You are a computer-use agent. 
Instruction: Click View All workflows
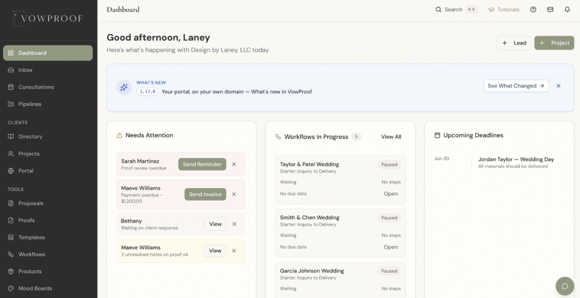pos(391,137)
